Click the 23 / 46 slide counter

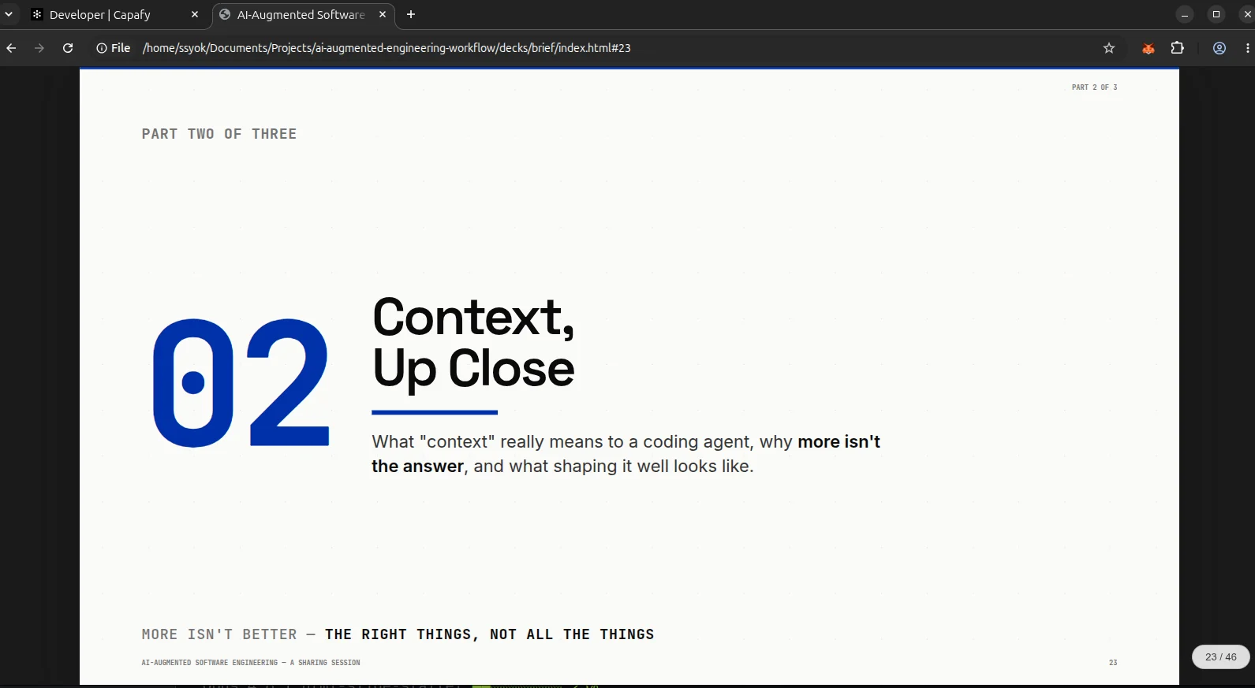pyautogui.click(x=1221, y=656)
